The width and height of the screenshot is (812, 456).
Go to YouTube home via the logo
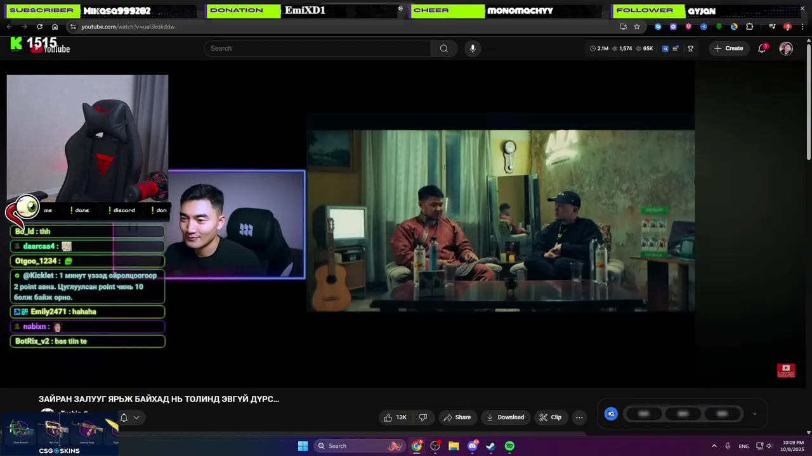point(49,48)
